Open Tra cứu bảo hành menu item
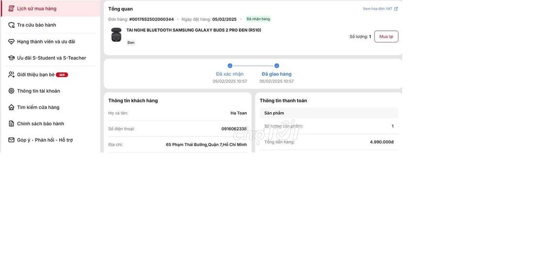 coord(50,25)
